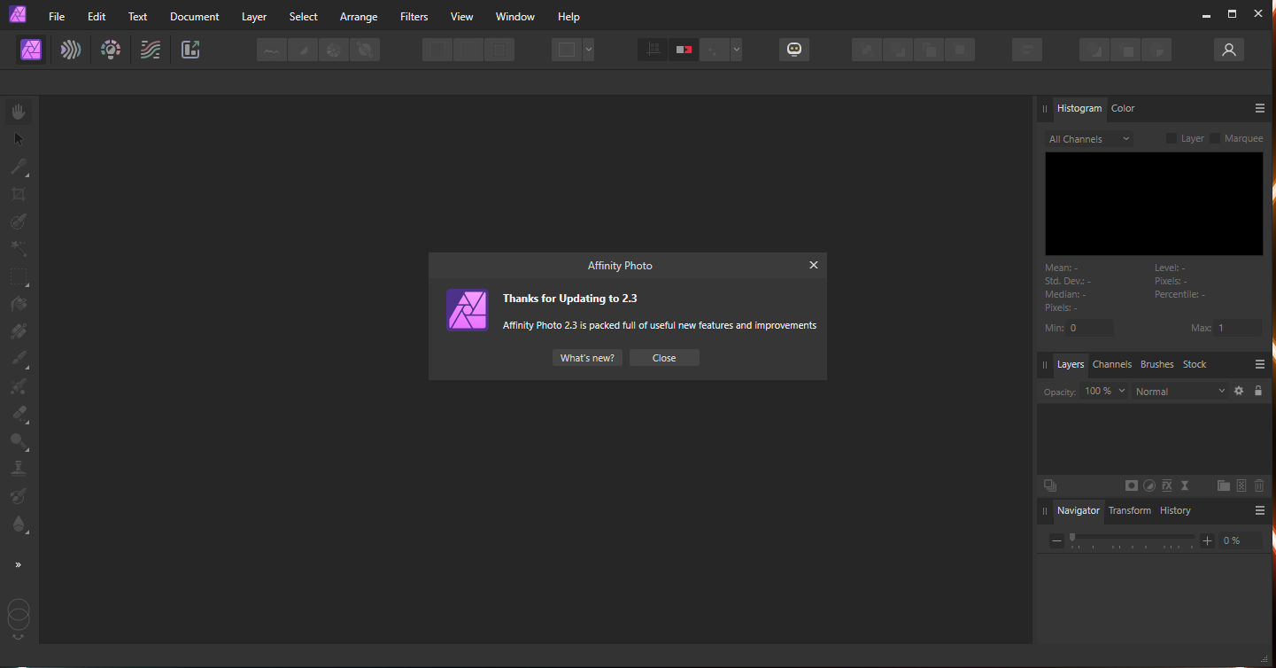Toggle the red quick mask button
Image resolution: width=1276 pixels, height=668 pixels.
point(684,50)
